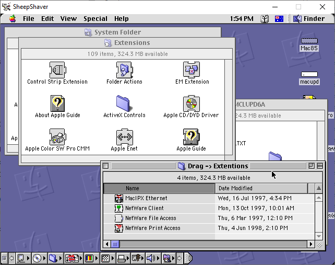The width and height of the screenshot is (335, 265).
Task: Click the date 'Thu, 6 Mar 1997, 12:10 PM'
Action: tap(255, 218)
